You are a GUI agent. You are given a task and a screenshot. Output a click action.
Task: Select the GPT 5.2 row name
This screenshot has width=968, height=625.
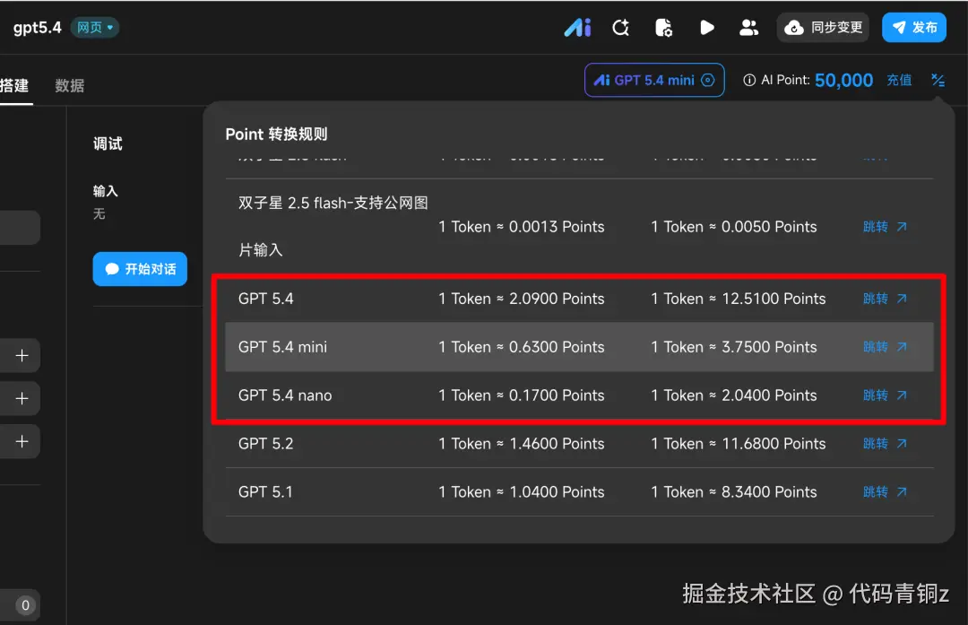[266, 444]
